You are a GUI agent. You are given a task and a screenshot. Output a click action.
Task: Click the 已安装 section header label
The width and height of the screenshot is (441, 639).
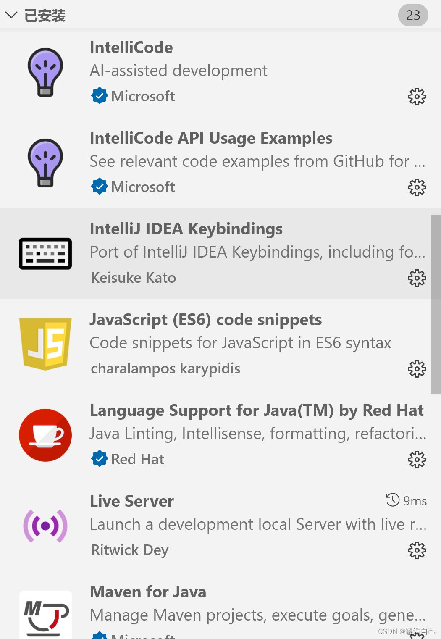click(45, 16)
